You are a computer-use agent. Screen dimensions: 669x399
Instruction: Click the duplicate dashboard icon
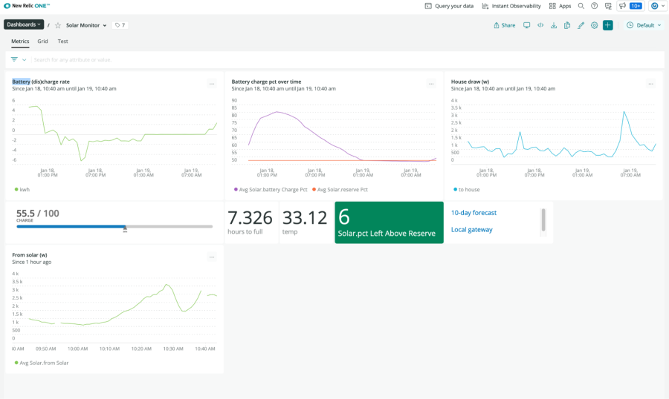click(567, 25)
